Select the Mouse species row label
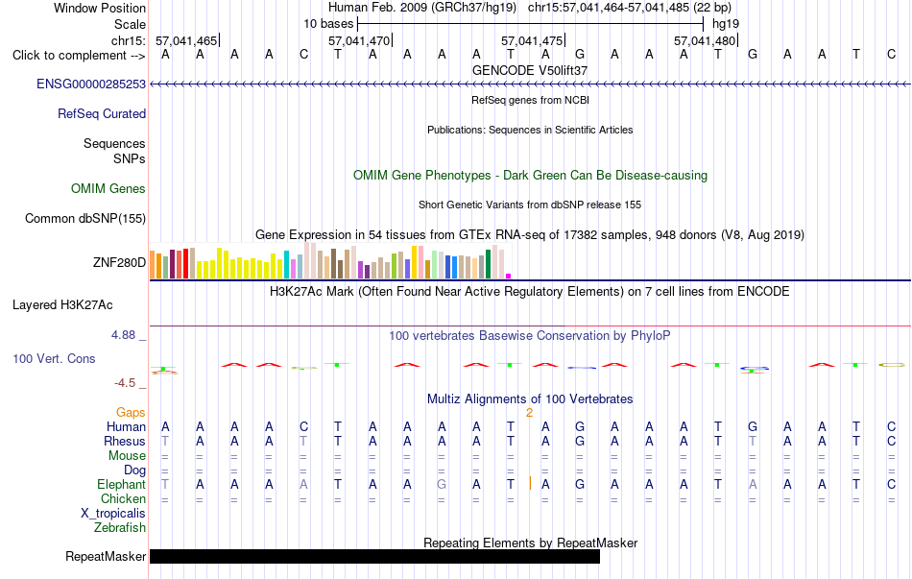 click(x=127, y=456)
